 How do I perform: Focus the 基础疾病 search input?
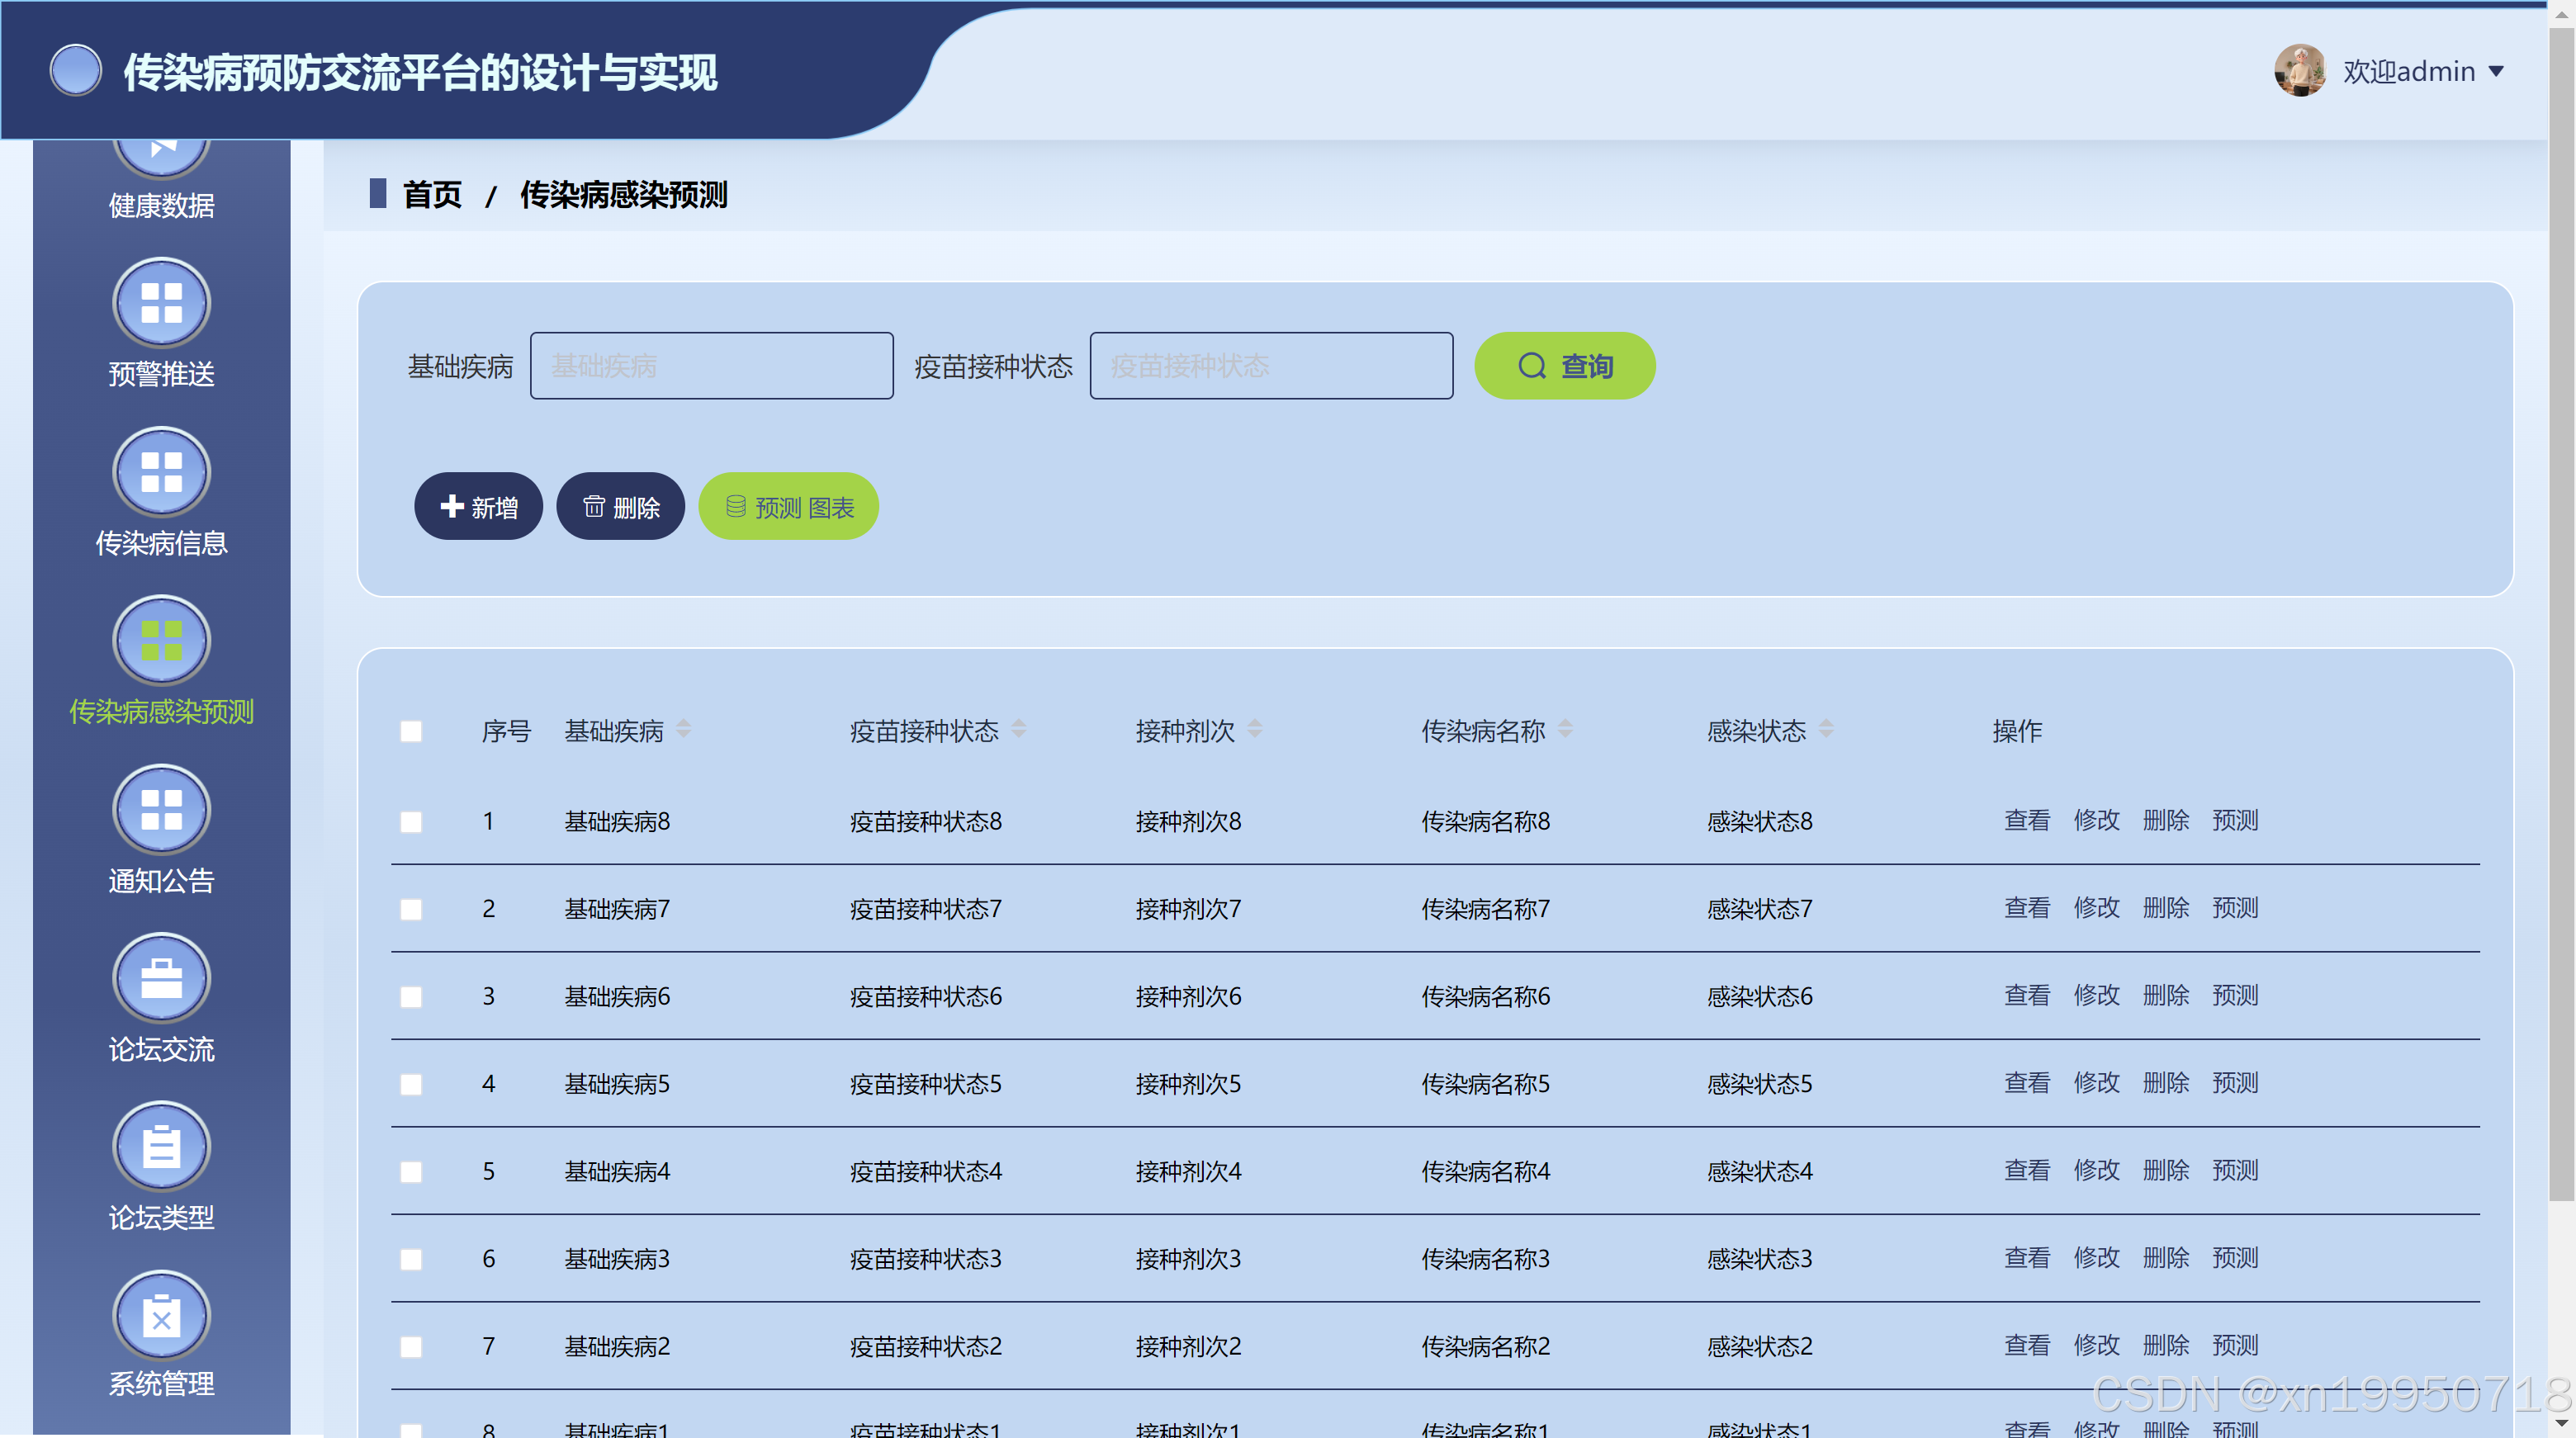pyautogui.click(x=711, y=366)
